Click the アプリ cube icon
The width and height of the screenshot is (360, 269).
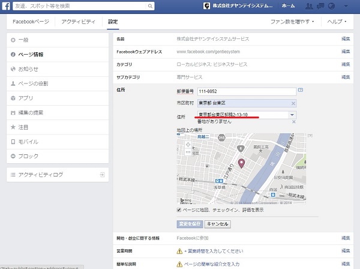click(13, 98)
